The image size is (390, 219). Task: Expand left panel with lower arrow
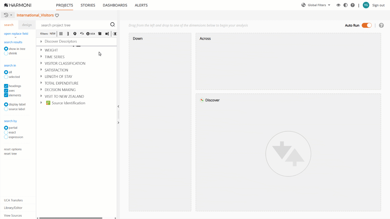(118, 123)
